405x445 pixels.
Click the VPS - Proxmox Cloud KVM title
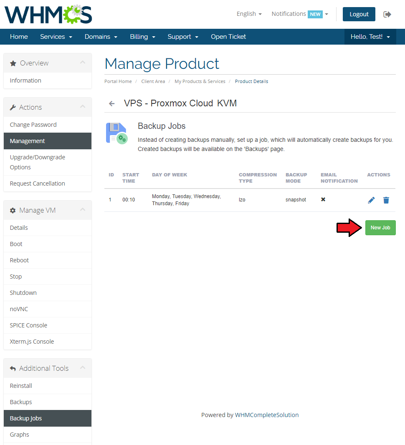(180, 103)
